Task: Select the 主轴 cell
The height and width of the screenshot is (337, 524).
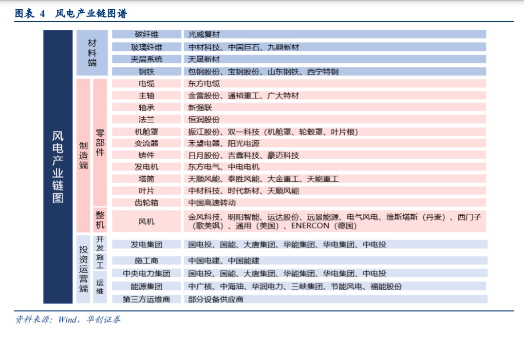Action: tap(147, 95)
